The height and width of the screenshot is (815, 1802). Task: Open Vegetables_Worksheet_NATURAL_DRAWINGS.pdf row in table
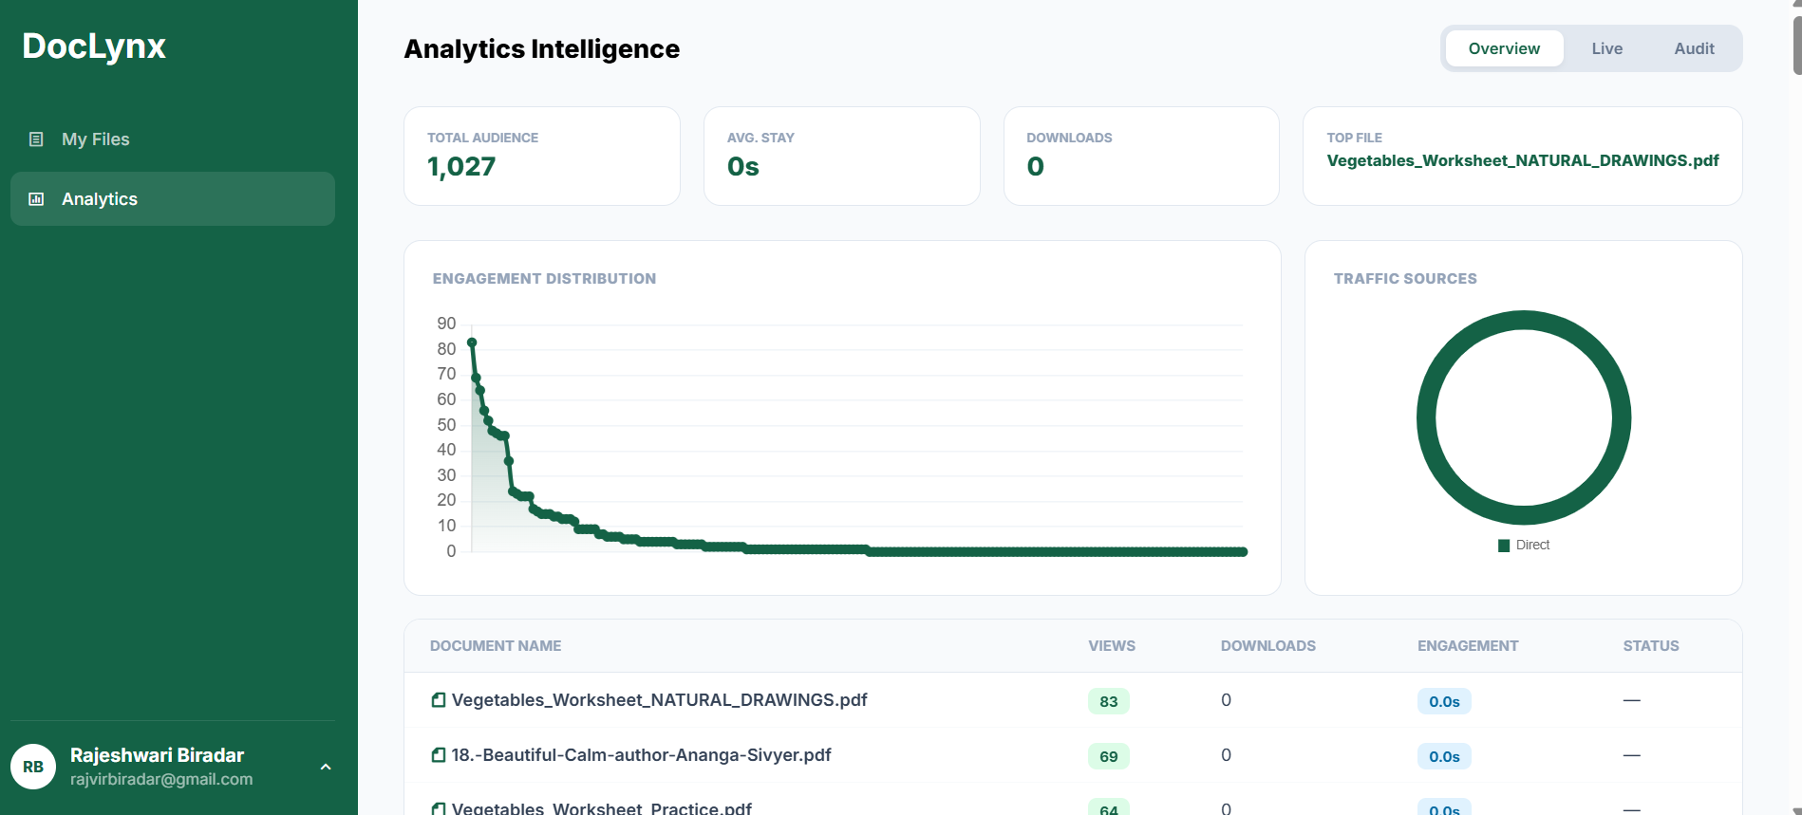659,700
